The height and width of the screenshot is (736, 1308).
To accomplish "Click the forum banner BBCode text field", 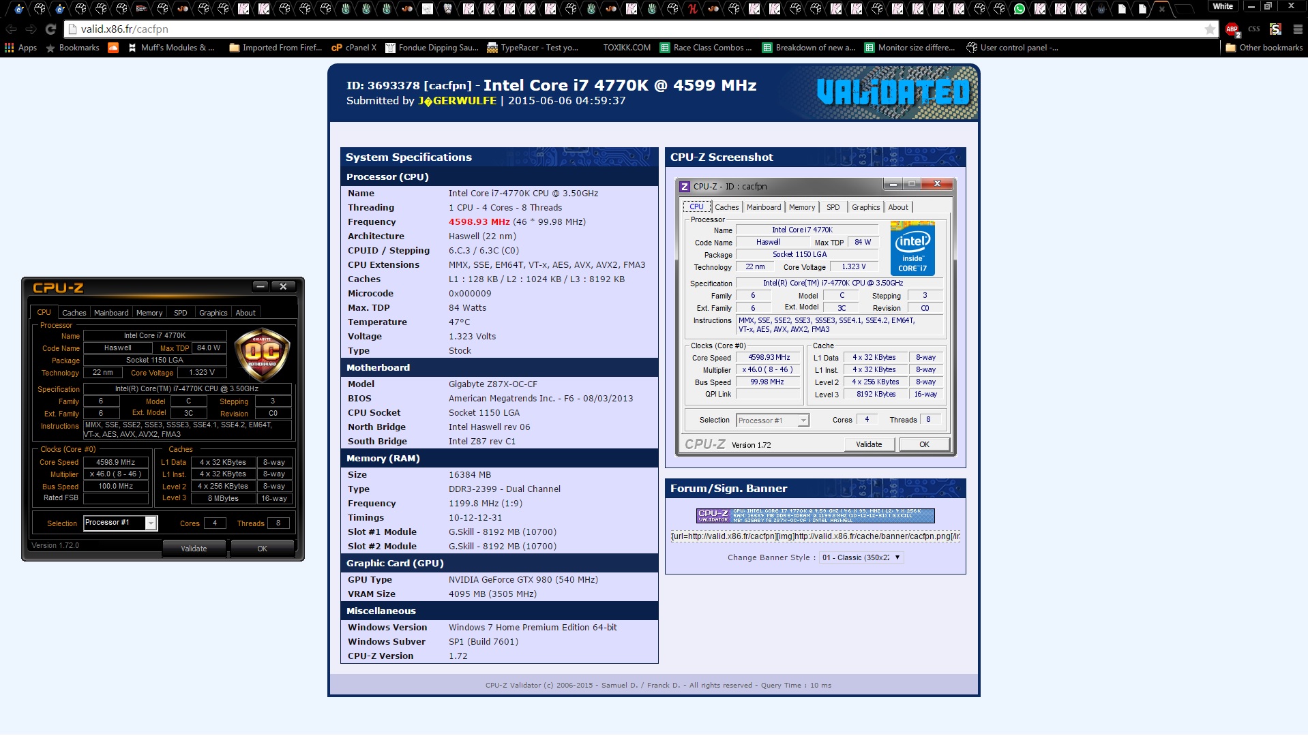I will (x=815, y=536).
